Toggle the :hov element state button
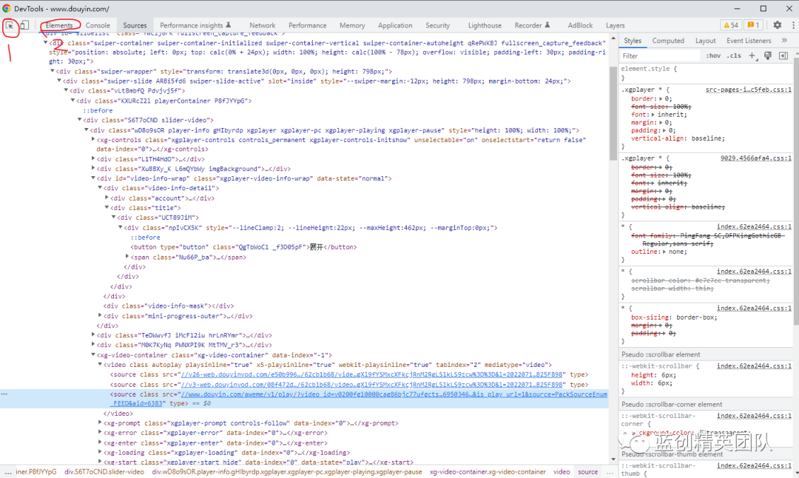The height and width of the screenshot is (478, 799). [713, 55]
